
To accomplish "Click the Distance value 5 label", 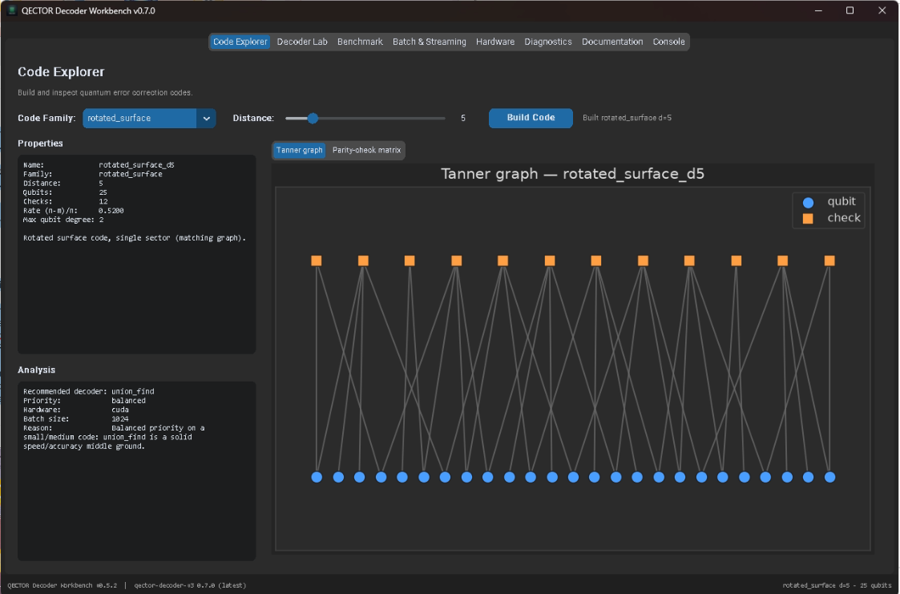I will pos(463,118).
